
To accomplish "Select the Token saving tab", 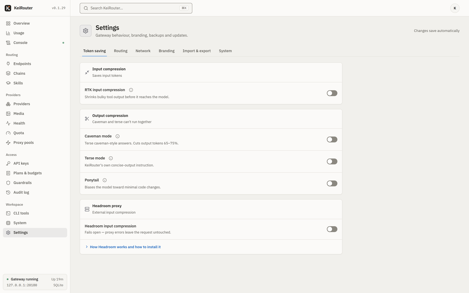I will (x=94, y=51).
